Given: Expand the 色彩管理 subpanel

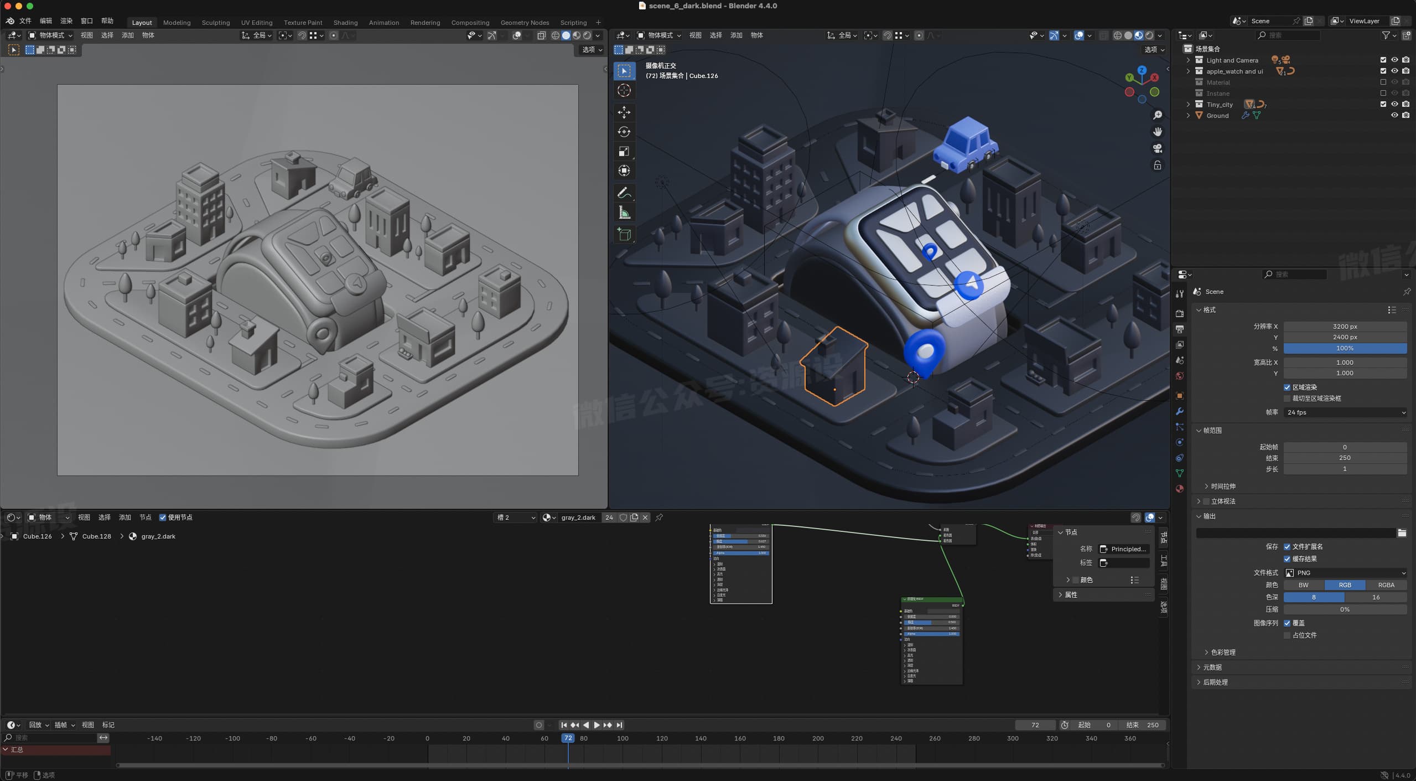Looking at the screenshot, I should coord(1222,653).
